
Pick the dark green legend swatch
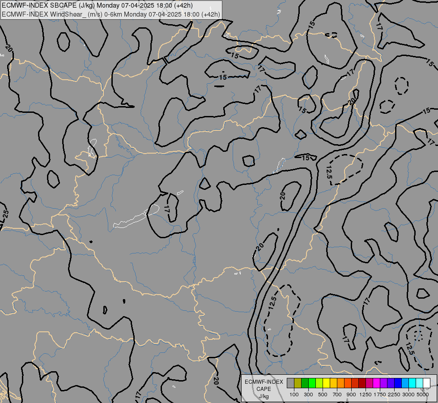pos(305,383)
